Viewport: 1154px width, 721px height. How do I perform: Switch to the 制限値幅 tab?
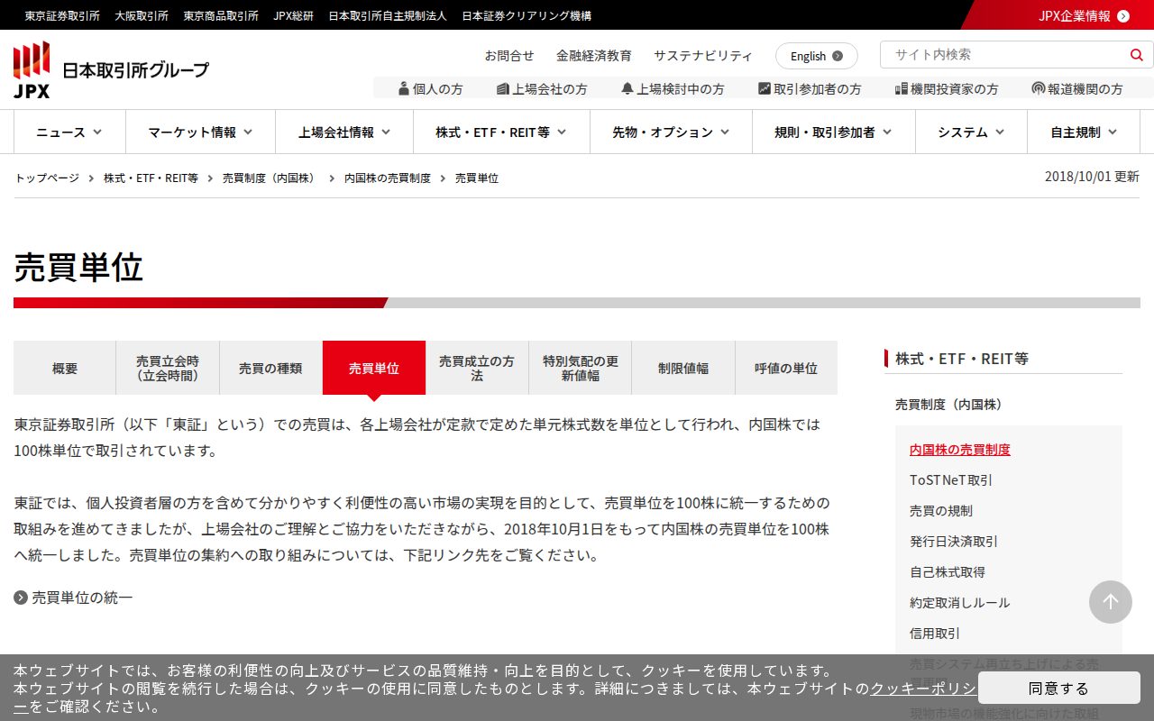683,368
